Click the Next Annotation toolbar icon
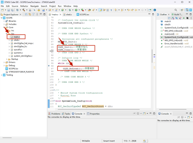 click(116, 10)
